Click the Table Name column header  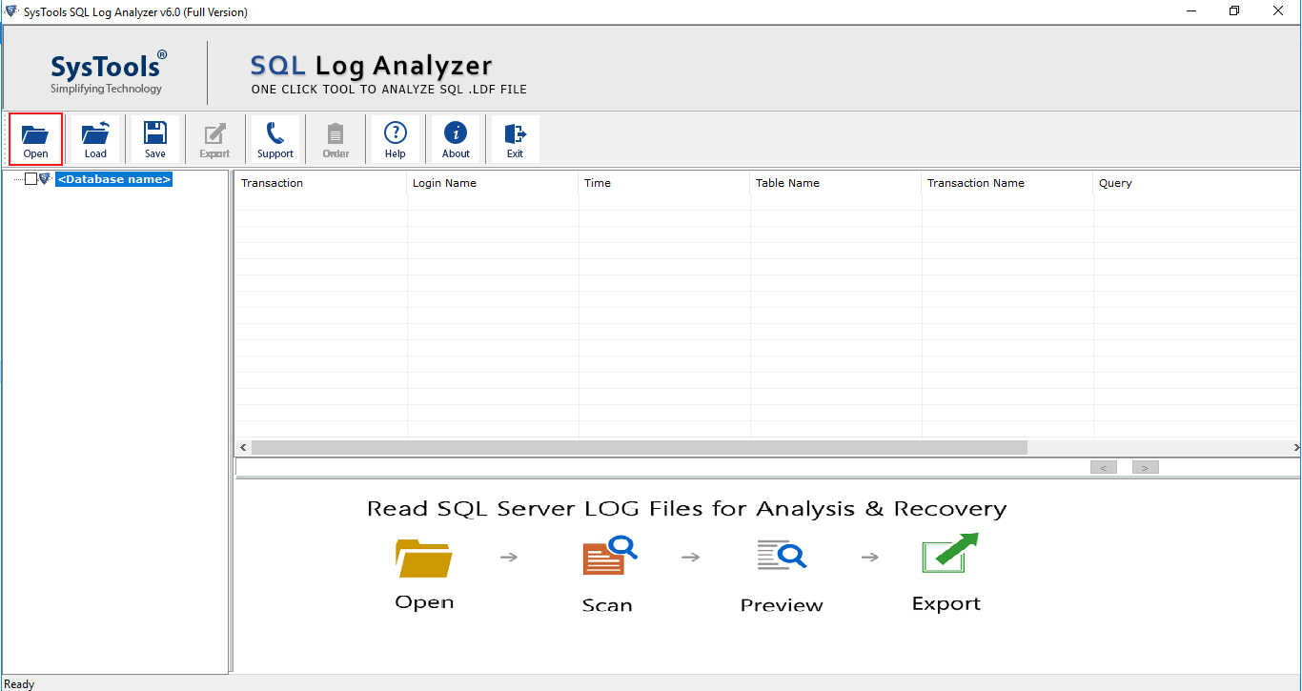click(x=836, y=183)
